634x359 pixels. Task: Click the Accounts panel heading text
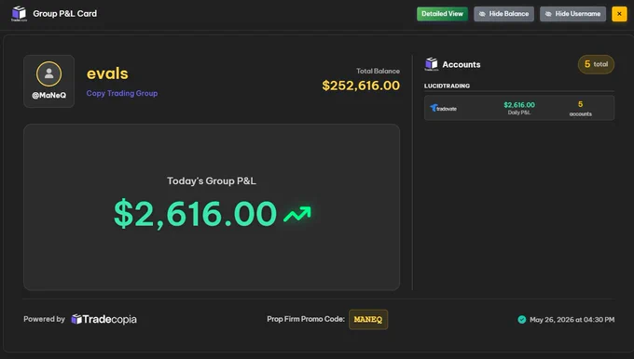point(462,64)
